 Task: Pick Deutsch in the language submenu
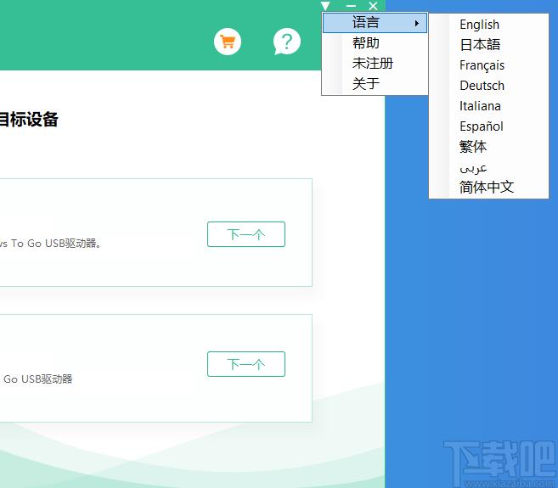tap(482, 86)
